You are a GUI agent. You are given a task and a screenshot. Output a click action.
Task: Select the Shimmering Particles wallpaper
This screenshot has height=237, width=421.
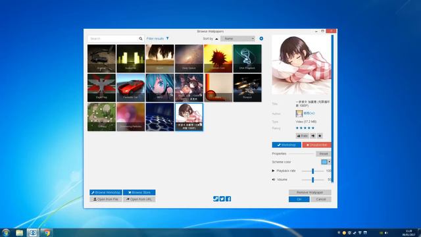pos(131,117)
